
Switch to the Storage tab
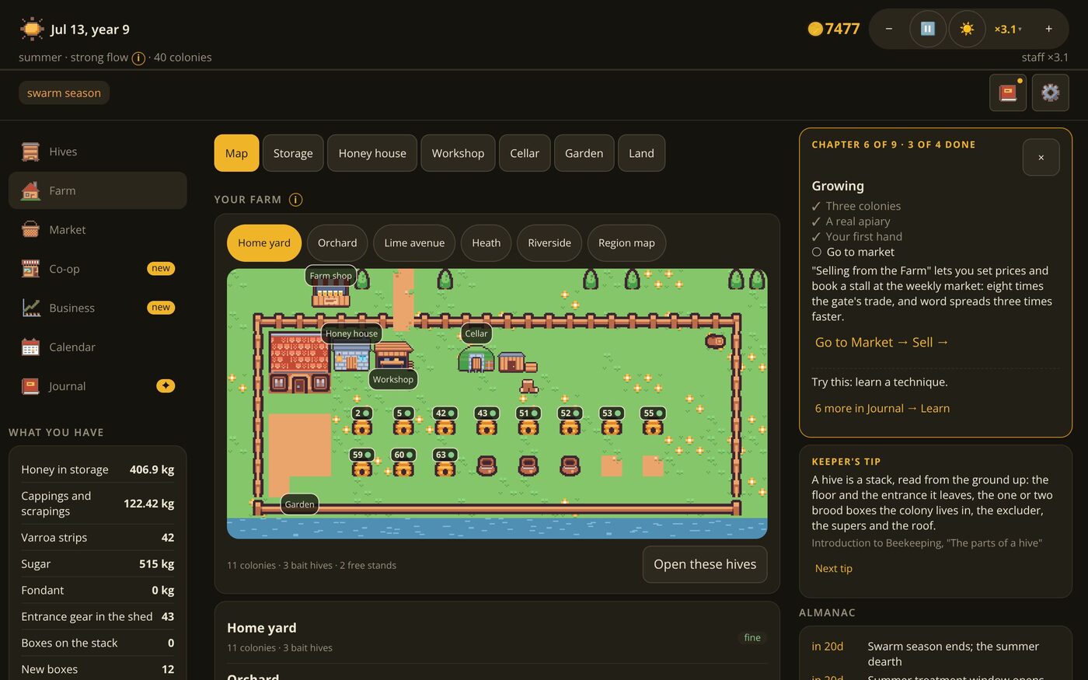pyautogui.click(x=293, y=153)
